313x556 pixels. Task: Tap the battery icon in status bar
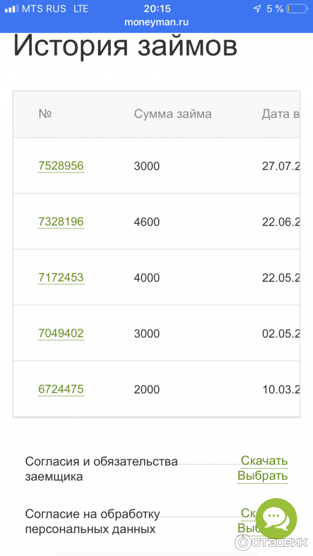pos(297,9)
